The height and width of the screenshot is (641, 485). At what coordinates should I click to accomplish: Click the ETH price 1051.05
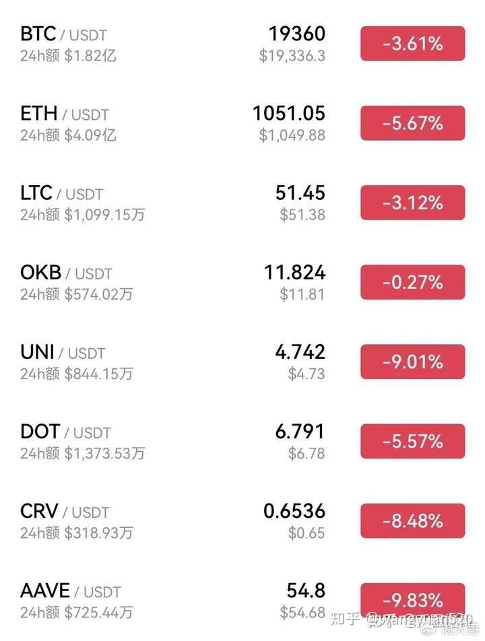(289, 113)
